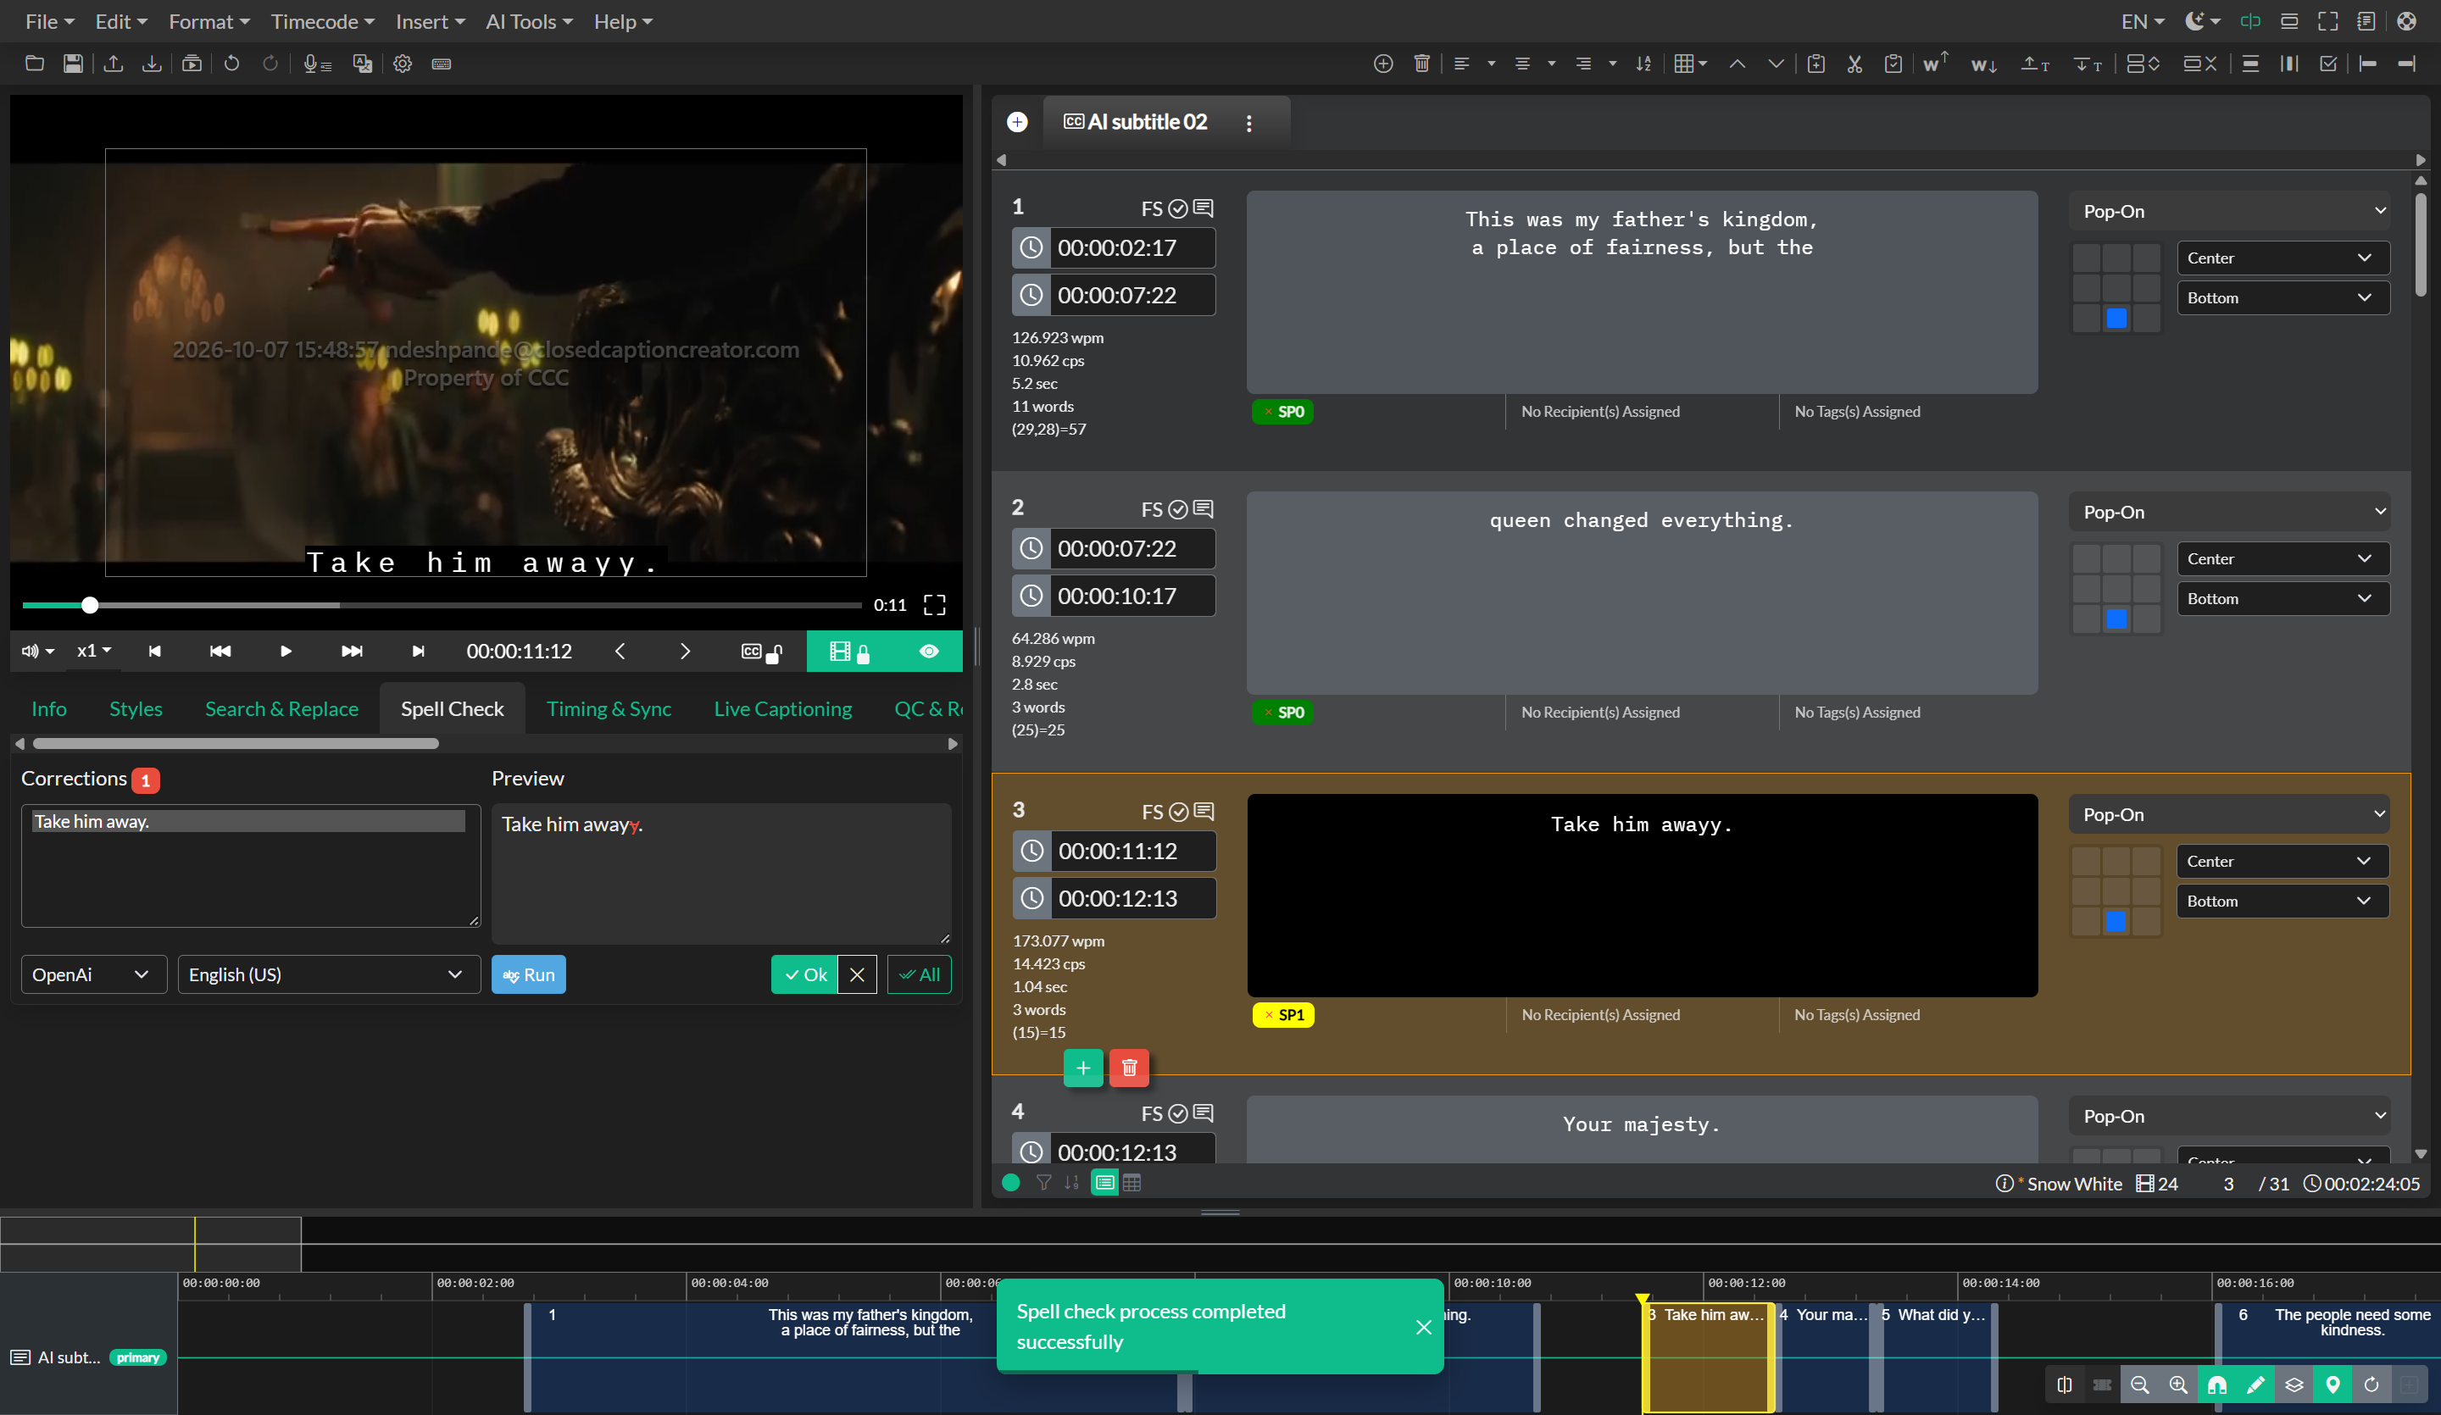Click the green add event button under event 3
2441x1415 pixels.
1083,1068
